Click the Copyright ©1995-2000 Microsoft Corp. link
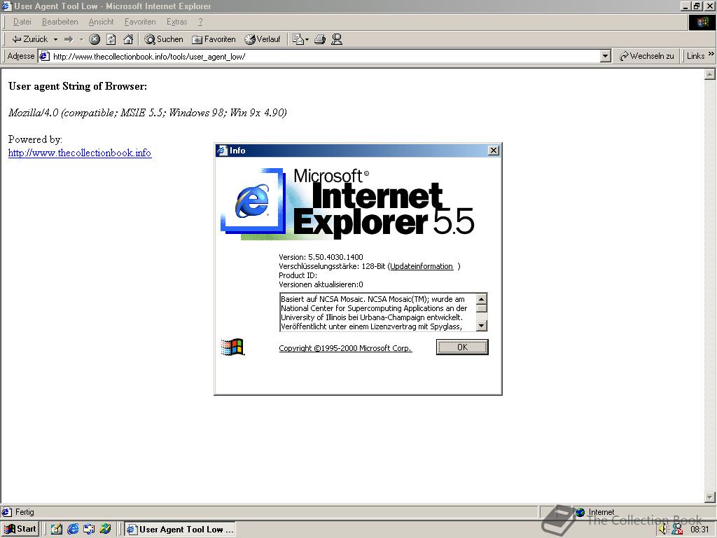This screenshot has width=717, height=538. click(x=345, y=348)
